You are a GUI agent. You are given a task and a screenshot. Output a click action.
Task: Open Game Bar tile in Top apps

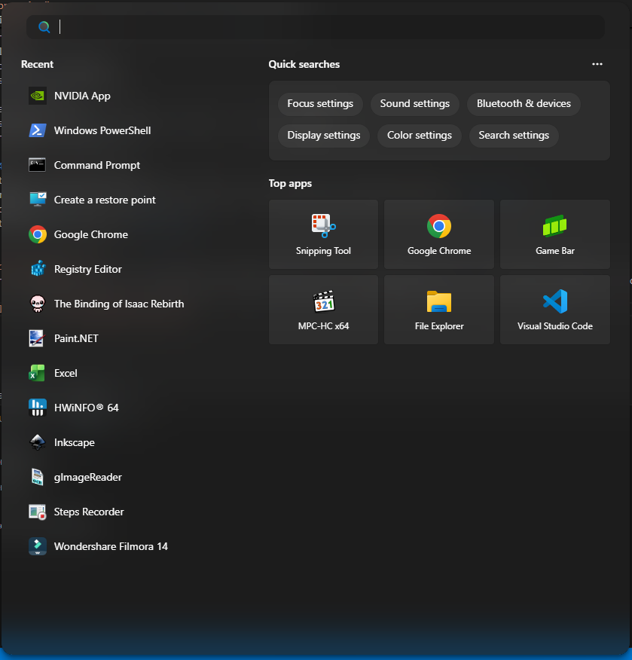click(554, 234)
